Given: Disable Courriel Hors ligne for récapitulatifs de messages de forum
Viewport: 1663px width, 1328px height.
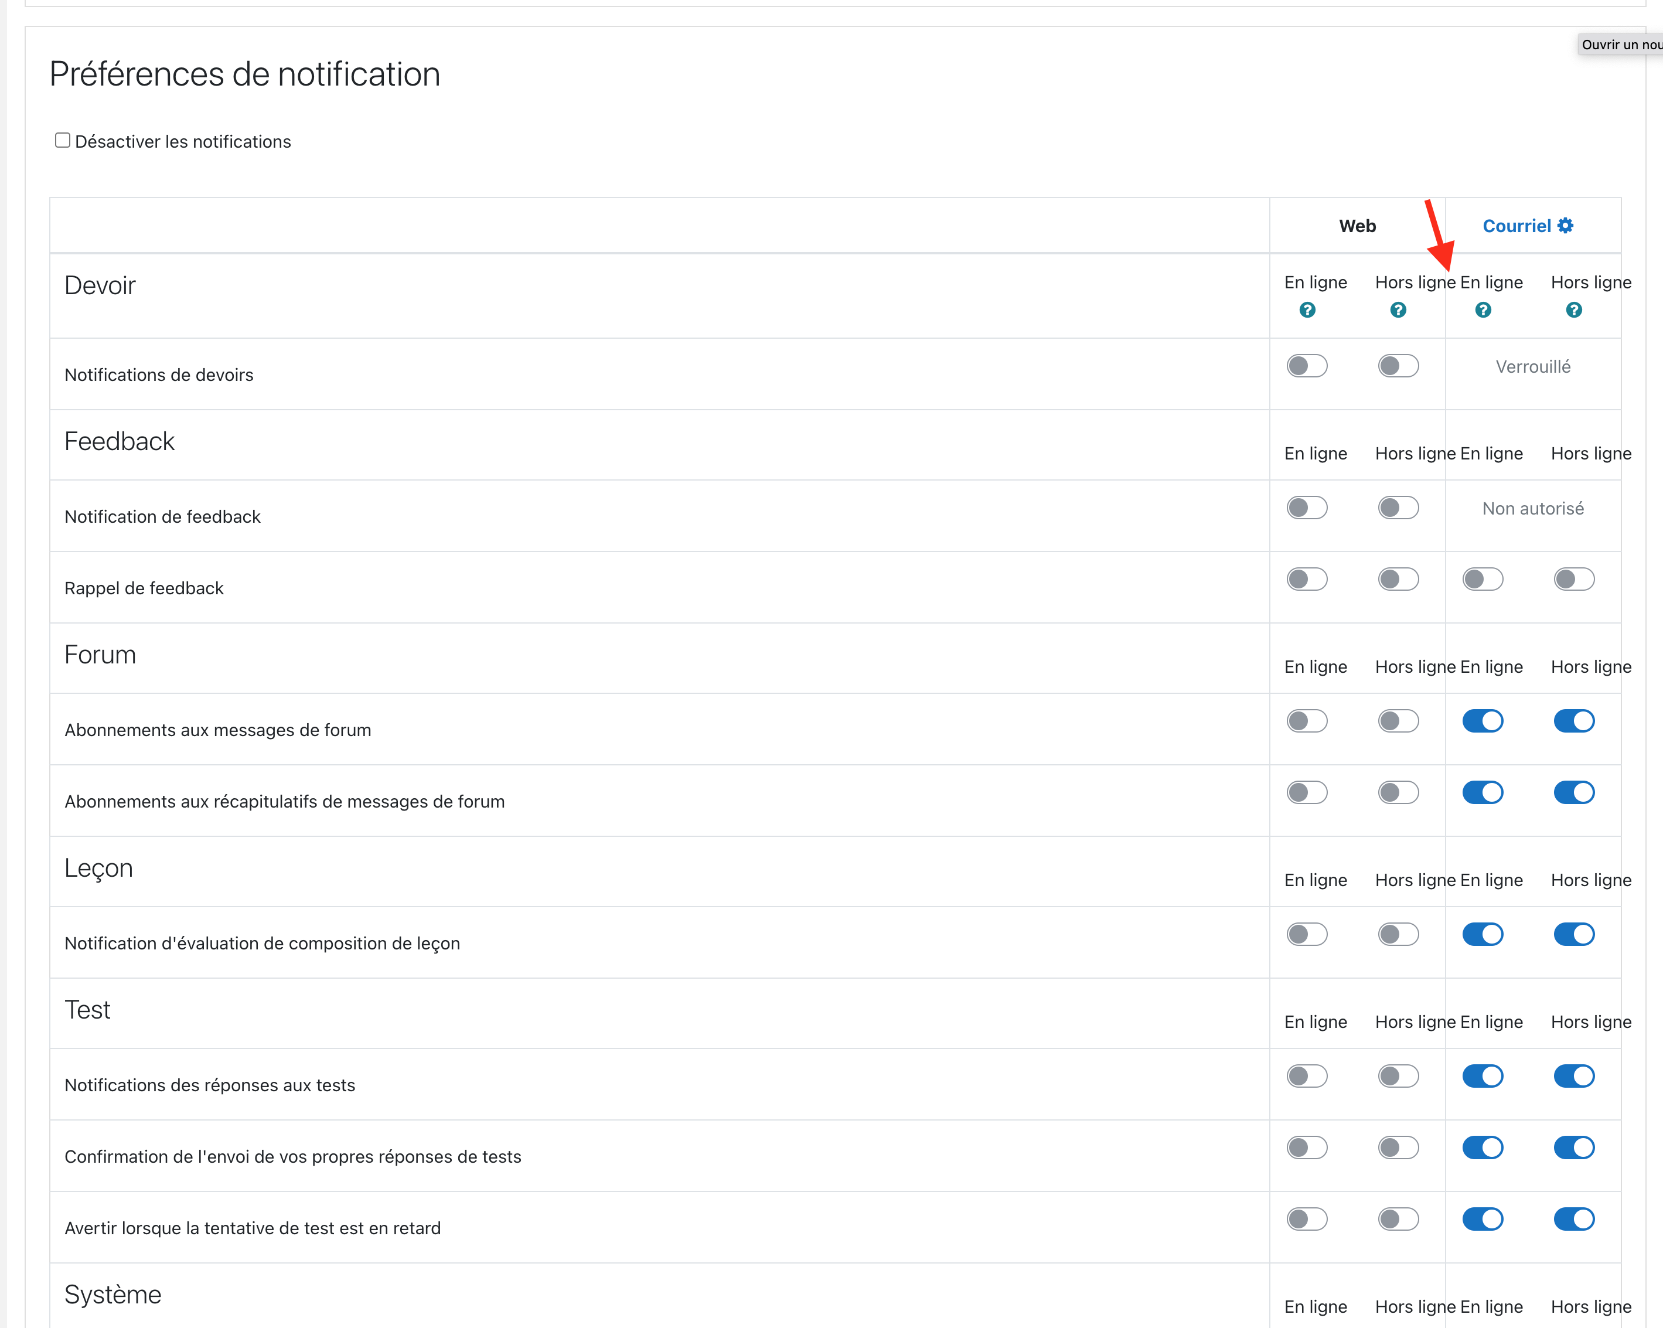Looking at the screenshot, I should [1575, 792].
